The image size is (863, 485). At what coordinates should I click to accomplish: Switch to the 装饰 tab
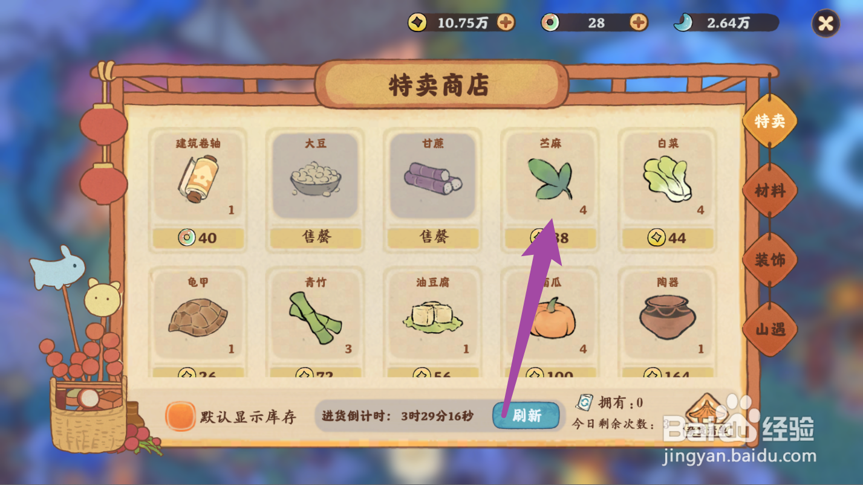pos(769,260)
